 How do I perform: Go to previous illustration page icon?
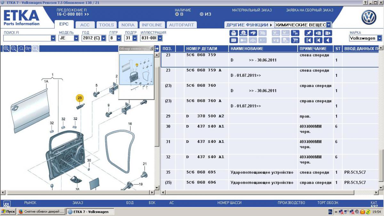click(318, 33)
